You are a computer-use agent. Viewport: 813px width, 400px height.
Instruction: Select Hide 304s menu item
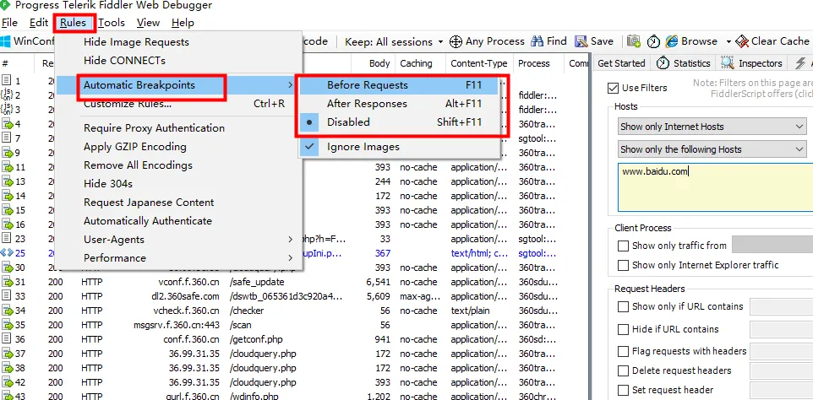[179, 184]
